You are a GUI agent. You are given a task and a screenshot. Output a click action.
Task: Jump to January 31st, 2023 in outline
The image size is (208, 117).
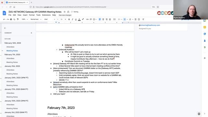[12, 66]
